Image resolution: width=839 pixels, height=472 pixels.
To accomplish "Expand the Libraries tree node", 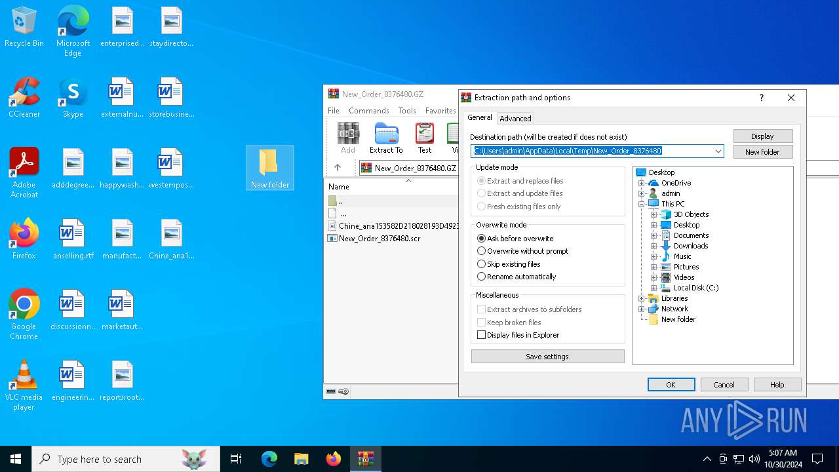I will click(x=641, y=298).
